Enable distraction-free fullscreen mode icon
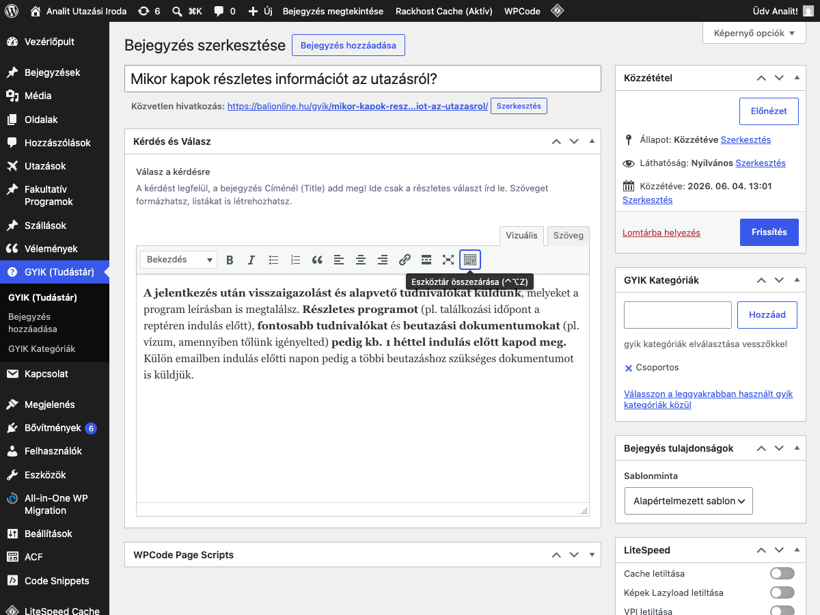Viewport: 820px width, 615px height. tap(448, 260)
